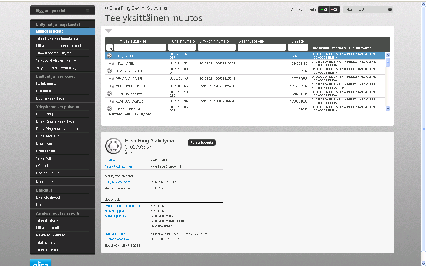The height and width of the screenshot is (266, 426).
Task: Click the Ring icon in KUMITUS, KASPER 0103286213 row
Action: 109,93
